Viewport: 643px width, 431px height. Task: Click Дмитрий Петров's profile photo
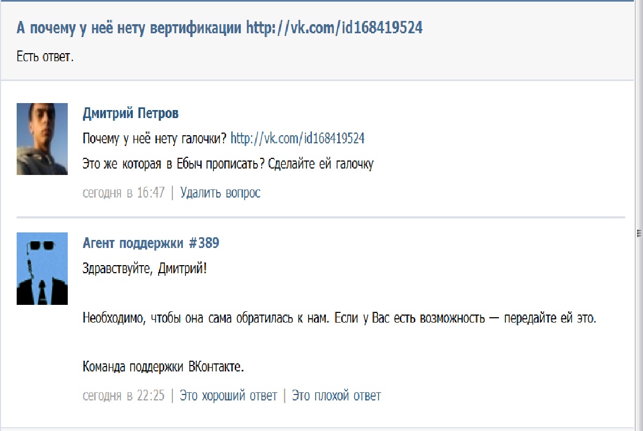pyautogui.click(x=42, y=138)
